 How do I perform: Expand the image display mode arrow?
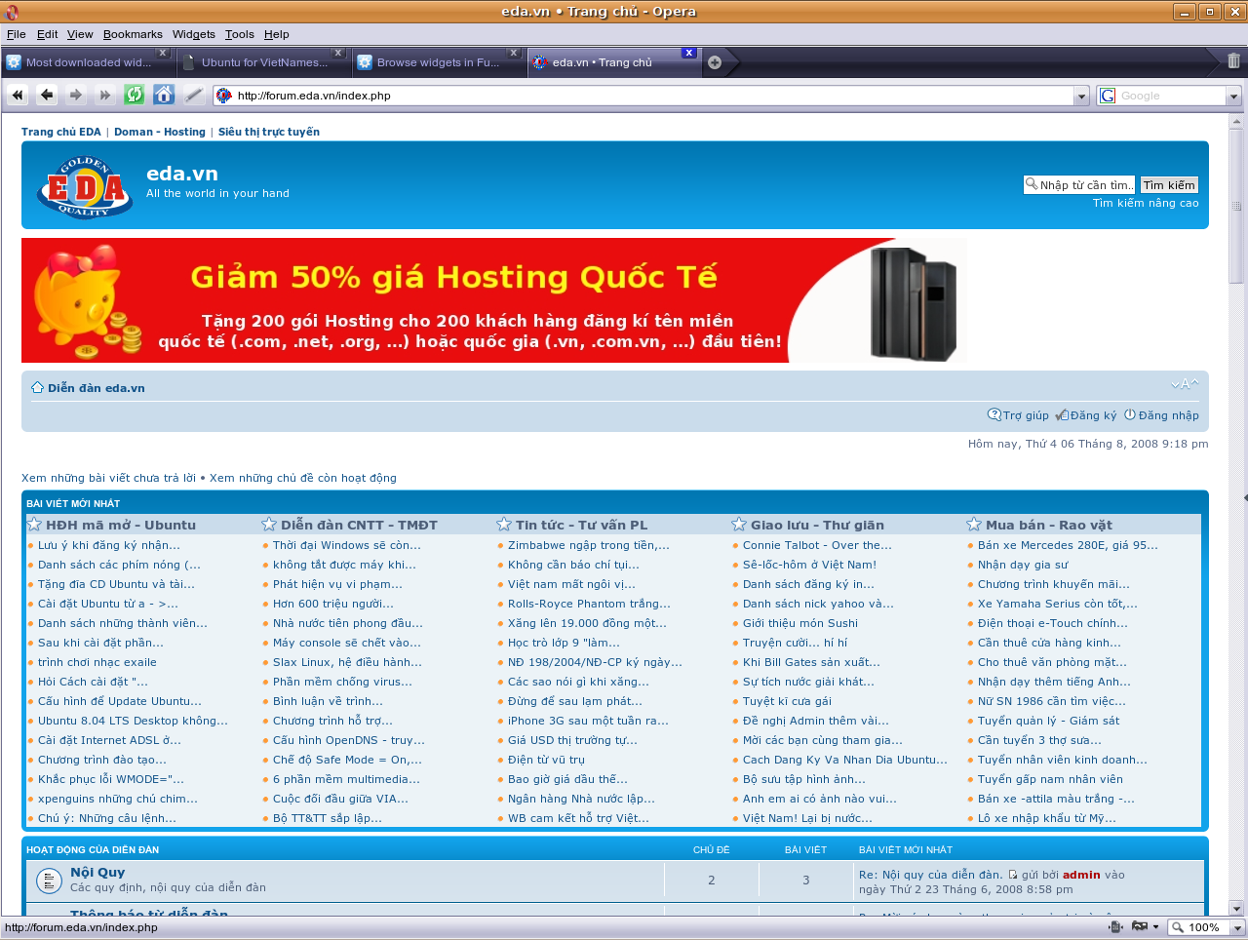pos(1156,927)
